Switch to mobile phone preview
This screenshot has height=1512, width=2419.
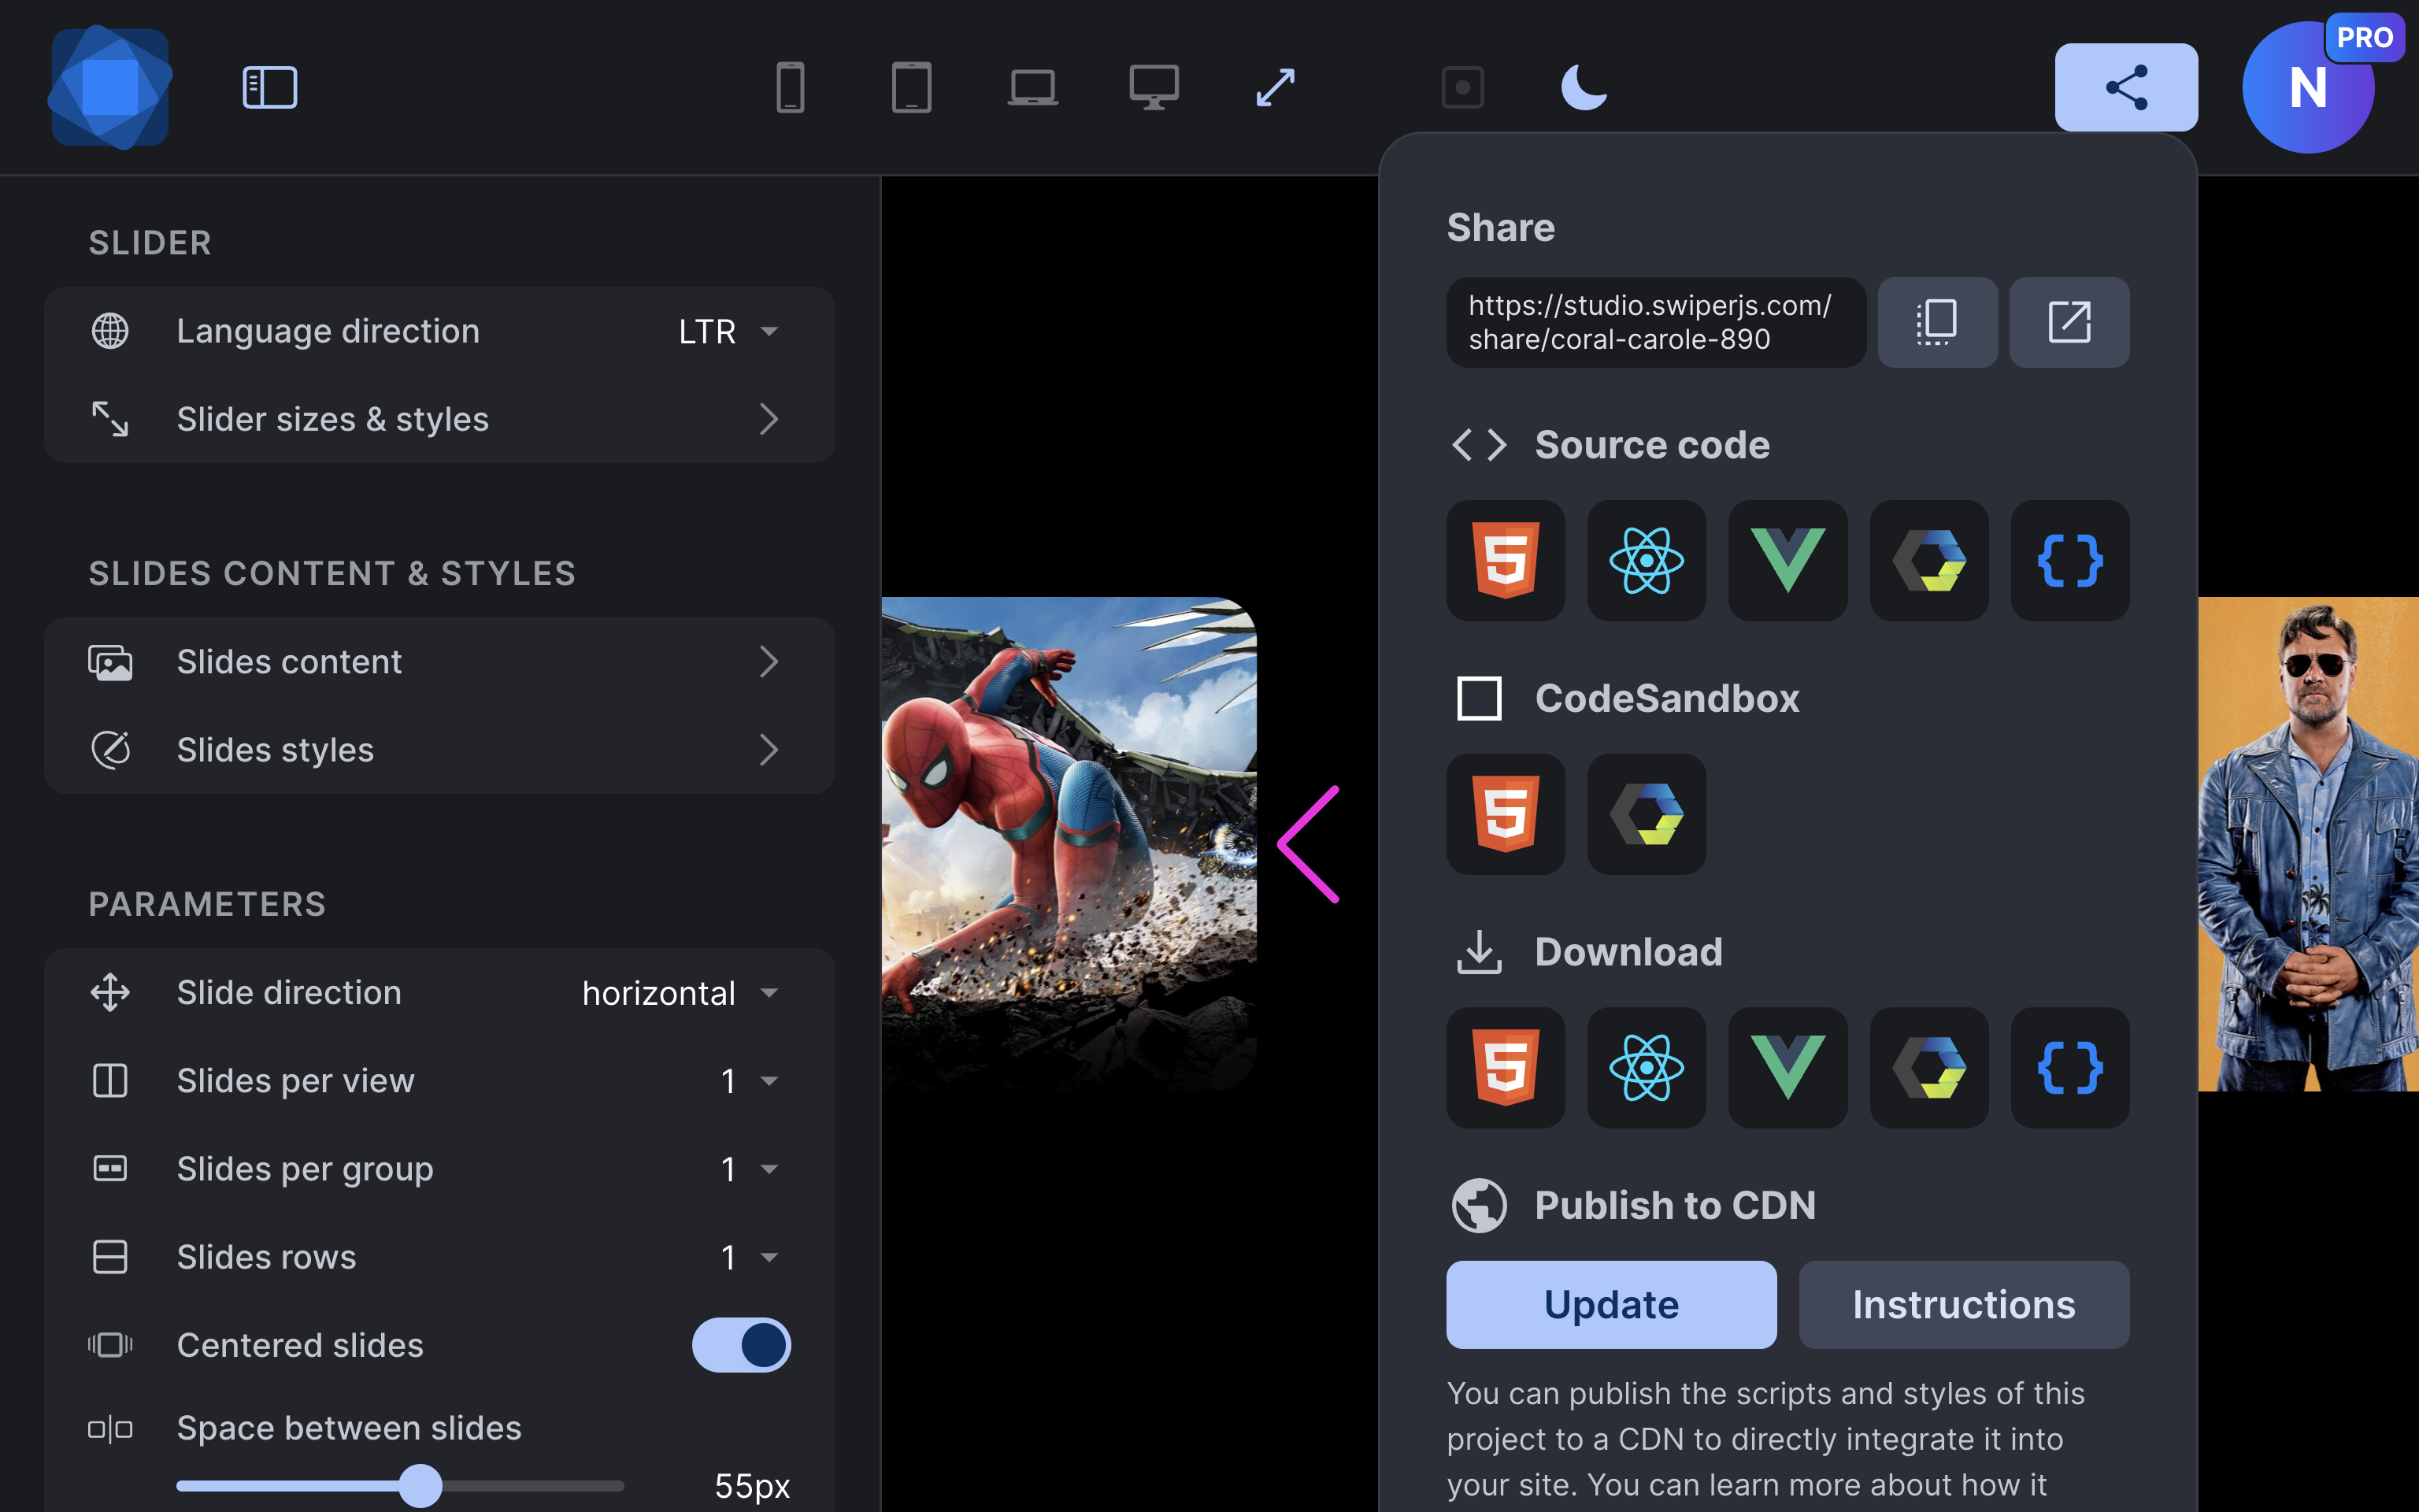(790, 87)
